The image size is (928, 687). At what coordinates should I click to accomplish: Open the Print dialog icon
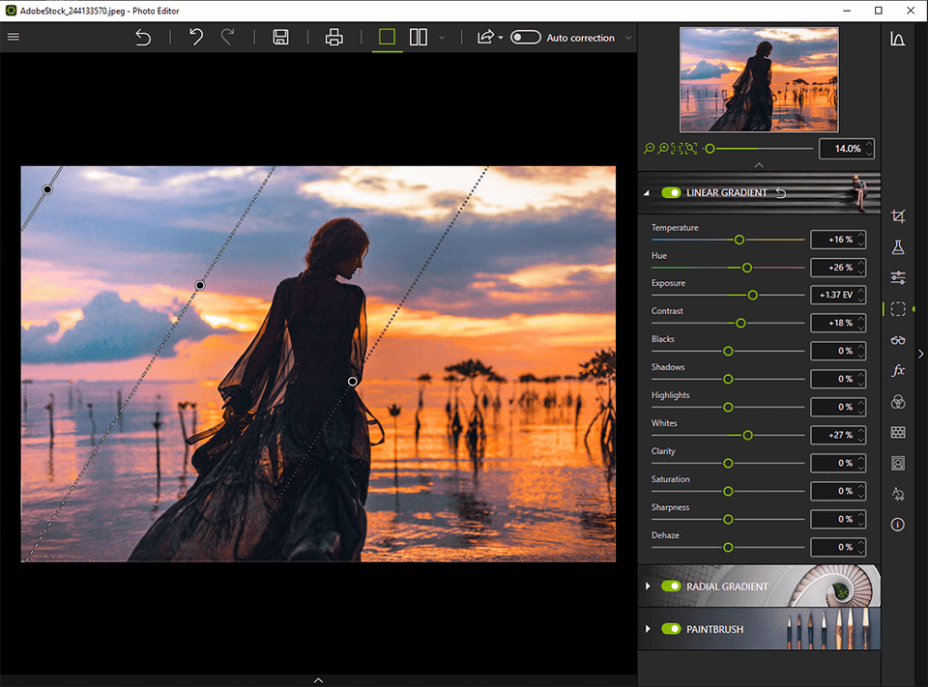(x=333, y=37)
